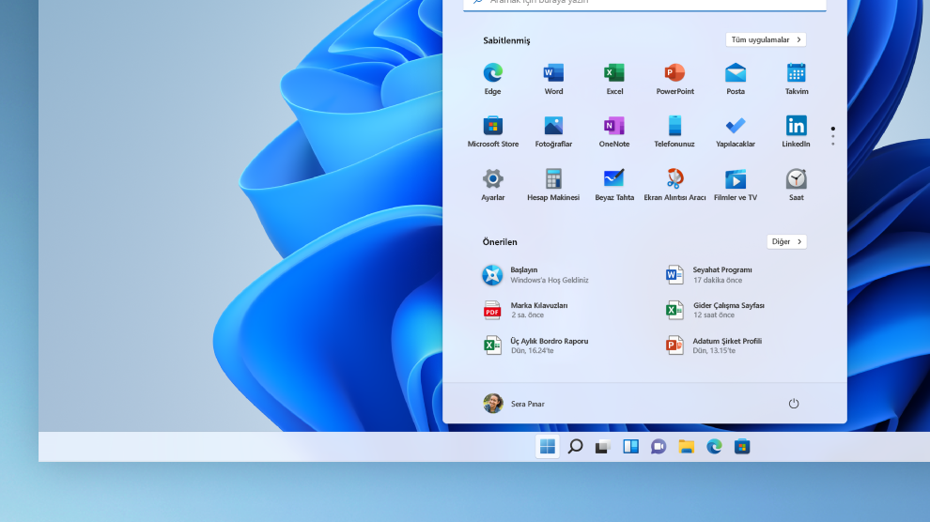Screen dimensions: 930x522
Task: Select the second pinned page dot
Action: coord(832,137)
